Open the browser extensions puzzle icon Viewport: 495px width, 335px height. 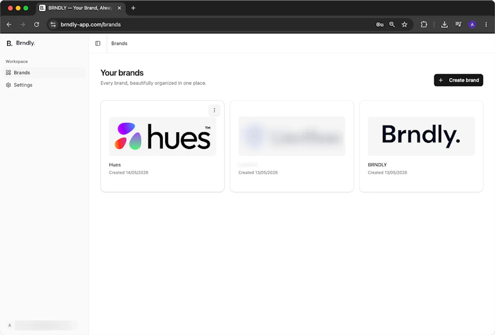point(424,24)
